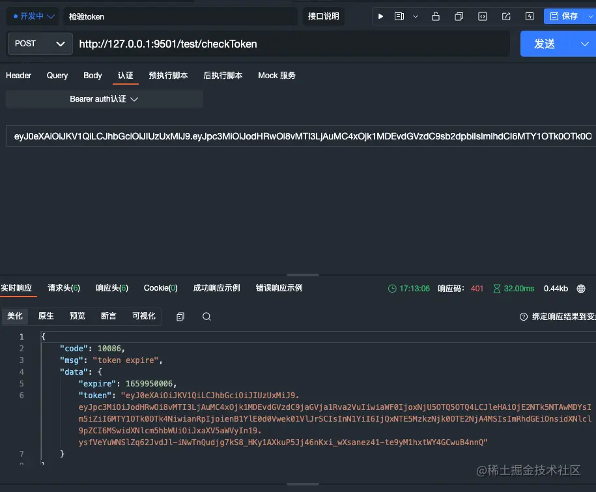The image size is (596, 492).
Task: Open the 开发中 status dropdown
Action: click(33, 16)
